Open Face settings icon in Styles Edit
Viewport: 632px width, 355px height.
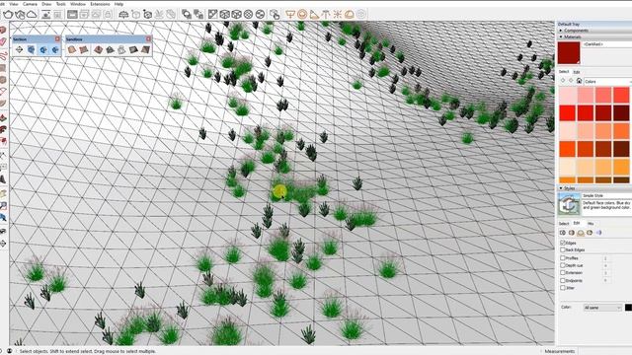point(572,233)
